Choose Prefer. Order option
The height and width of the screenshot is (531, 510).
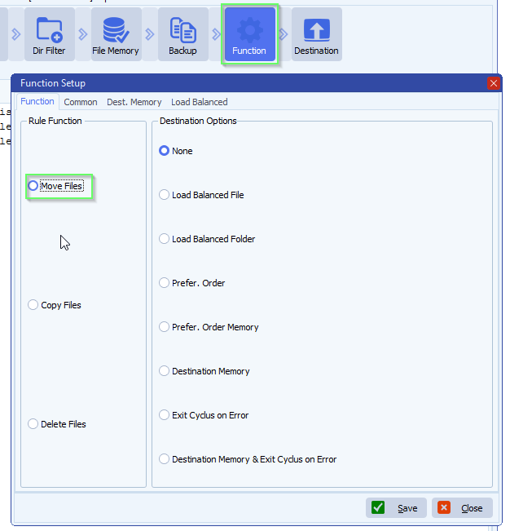192,283
